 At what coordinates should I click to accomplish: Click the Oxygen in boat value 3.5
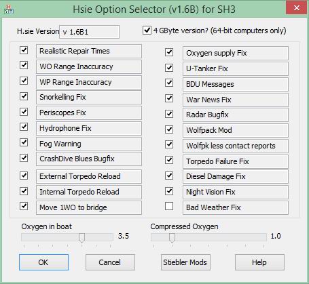(x=124, y=236)
